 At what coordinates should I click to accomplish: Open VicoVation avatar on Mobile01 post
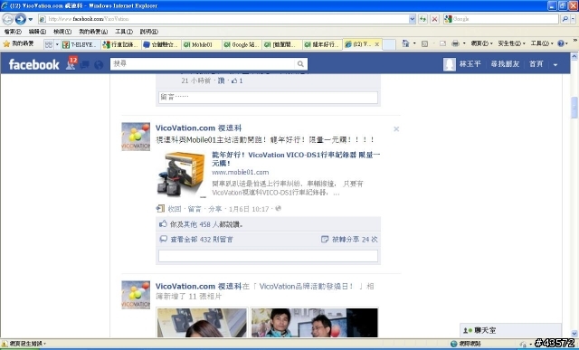coord(136,137)
